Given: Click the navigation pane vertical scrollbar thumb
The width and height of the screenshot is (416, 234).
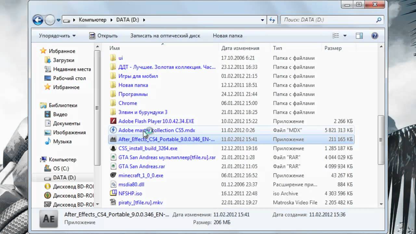Looking at the screenshot, I should 97,108.
